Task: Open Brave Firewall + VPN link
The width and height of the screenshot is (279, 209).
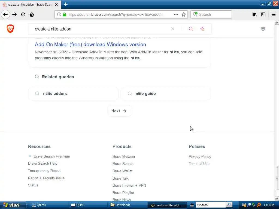Action: (x=129, y=185)
